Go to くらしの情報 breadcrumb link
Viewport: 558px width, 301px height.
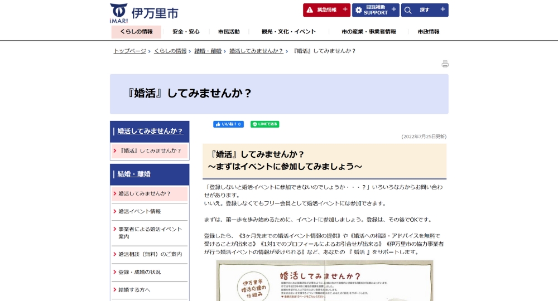[170, 51]
